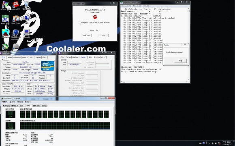Open the wPrime desktop shortcut
The image size is (235, 146).
coord(5,6)
